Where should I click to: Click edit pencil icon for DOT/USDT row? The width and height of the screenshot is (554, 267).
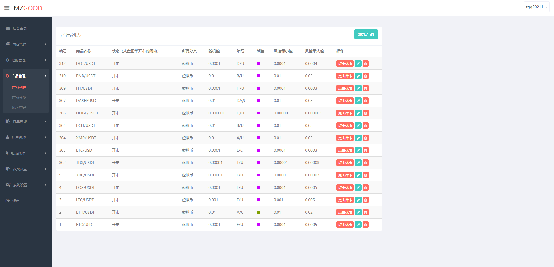[x=358, y=64]
